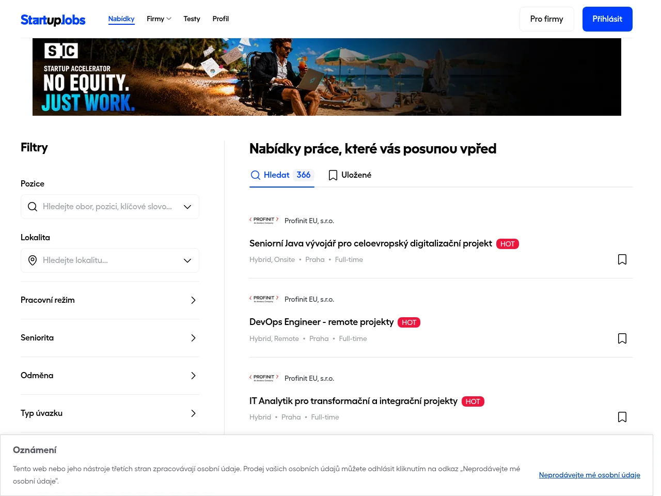
Task: Open the Firmy menu dropdown
Action: point(159,19)
